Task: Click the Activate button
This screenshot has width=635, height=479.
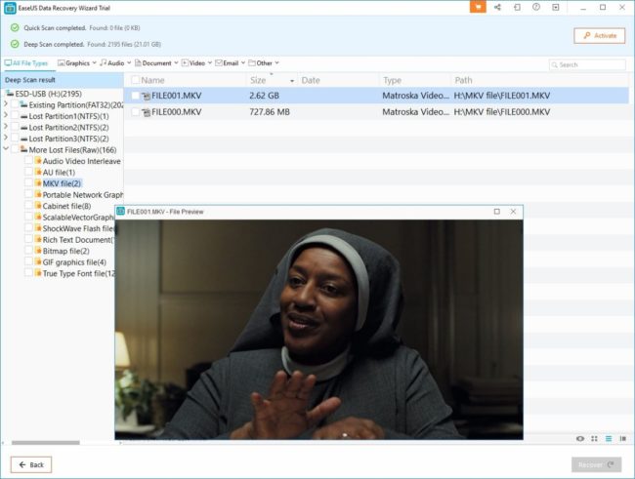Action: tap(600, 35)
